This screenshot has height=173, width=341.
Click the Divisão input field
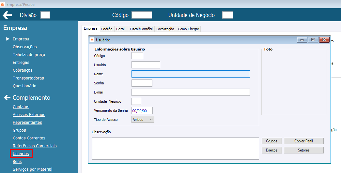point(45,15)
